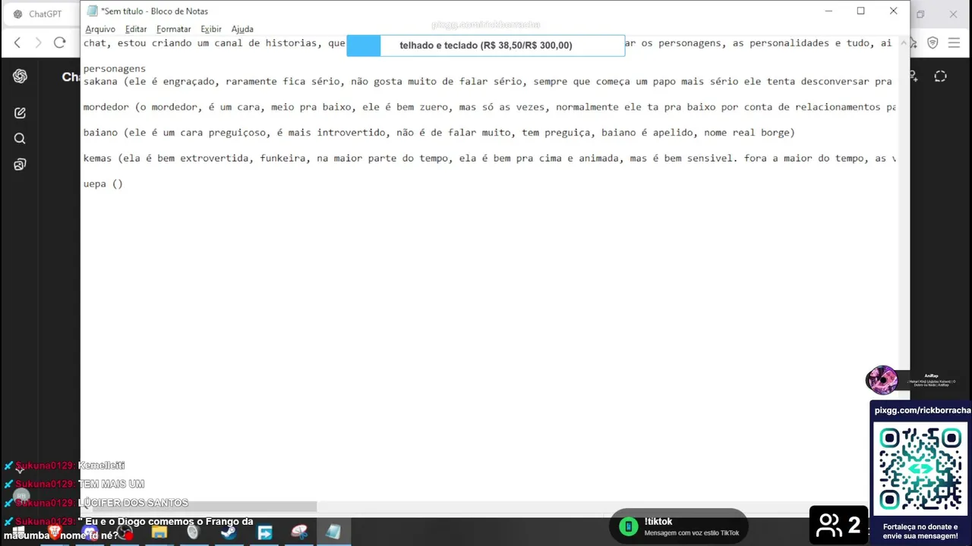Click the donation goal progress bar
The image size is (972, 546).
[x=485, y=45]
